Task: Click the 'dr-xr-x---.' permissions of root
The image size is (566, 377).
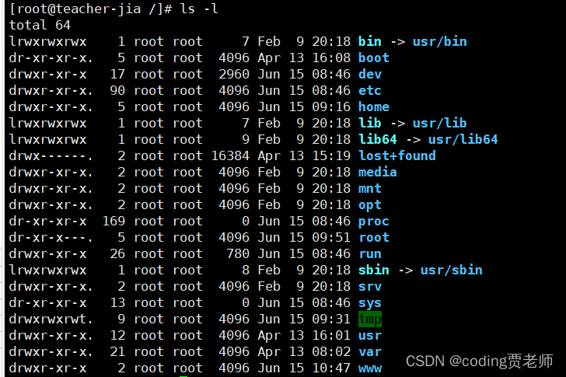Action: click(x=51, y=237)
